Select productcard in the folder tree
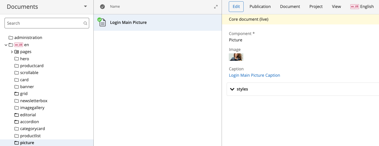This screenshot has width=379, height=146. (32, 66)
